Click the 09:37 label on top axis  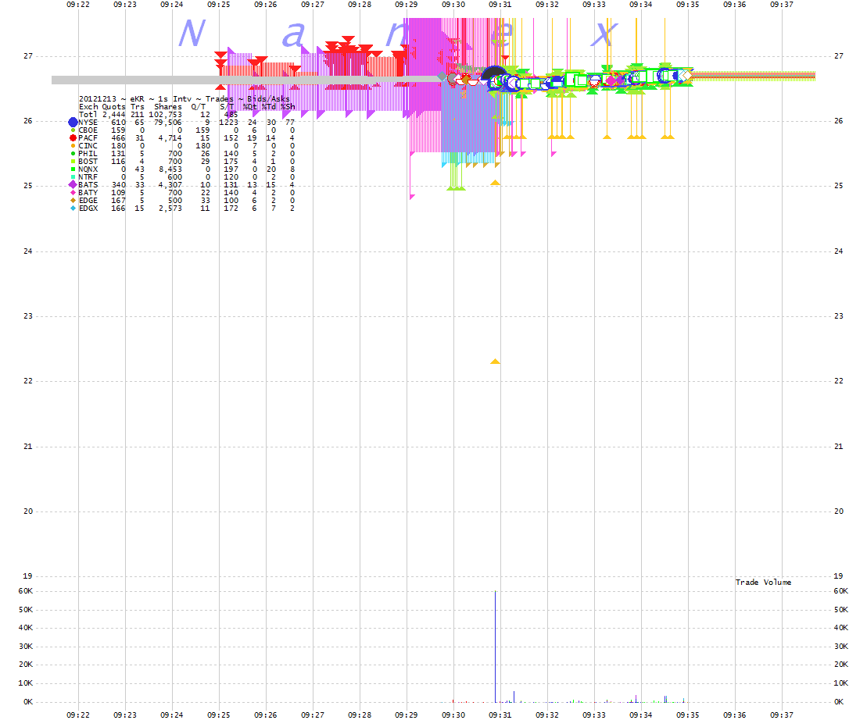pos(782,4)
